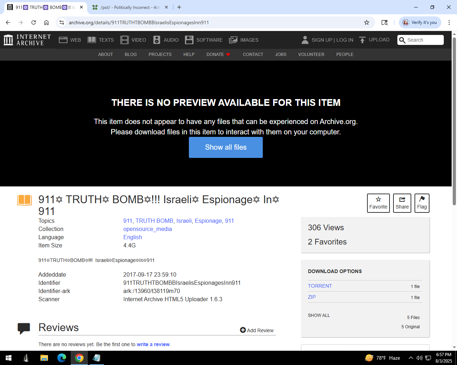The width and height of the screenshot is (457, 365).
Task: Favorite this item with star button
Action: point(378,203)
